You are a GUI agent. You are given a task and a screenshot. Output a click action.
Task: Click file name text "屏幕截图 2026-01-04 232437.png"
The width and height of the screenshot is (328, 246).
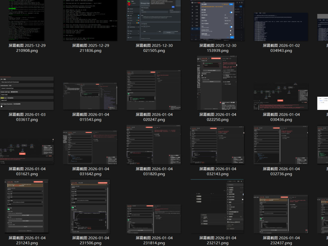pos(281,240)
